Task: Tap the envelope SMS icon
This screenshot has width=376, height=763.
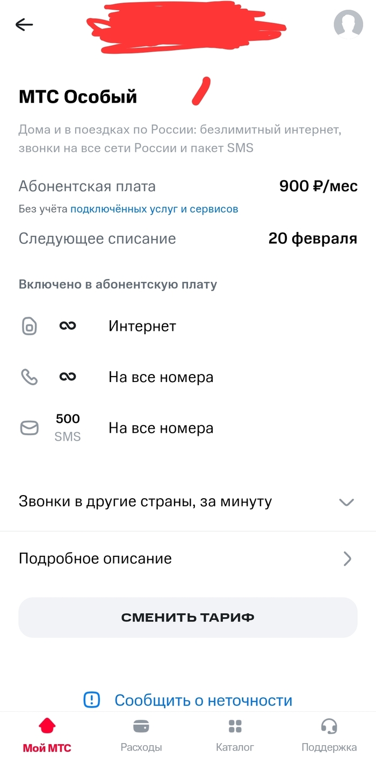Action: pyautogui.click(x=30, y=428)
